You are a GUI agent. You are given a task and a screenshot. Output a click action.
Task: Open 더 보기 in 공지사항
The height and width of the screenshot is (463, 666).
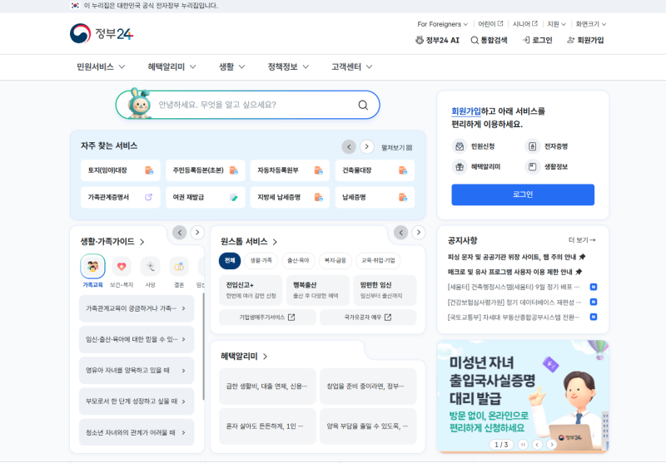click(582, 240)
